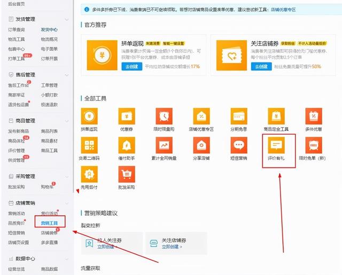
Task: Open 订单查询 in the sidebar
Action: point(17,29)
